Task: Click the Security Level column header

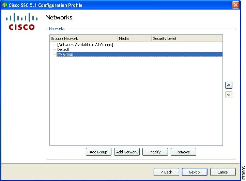Action: point(187,39)
